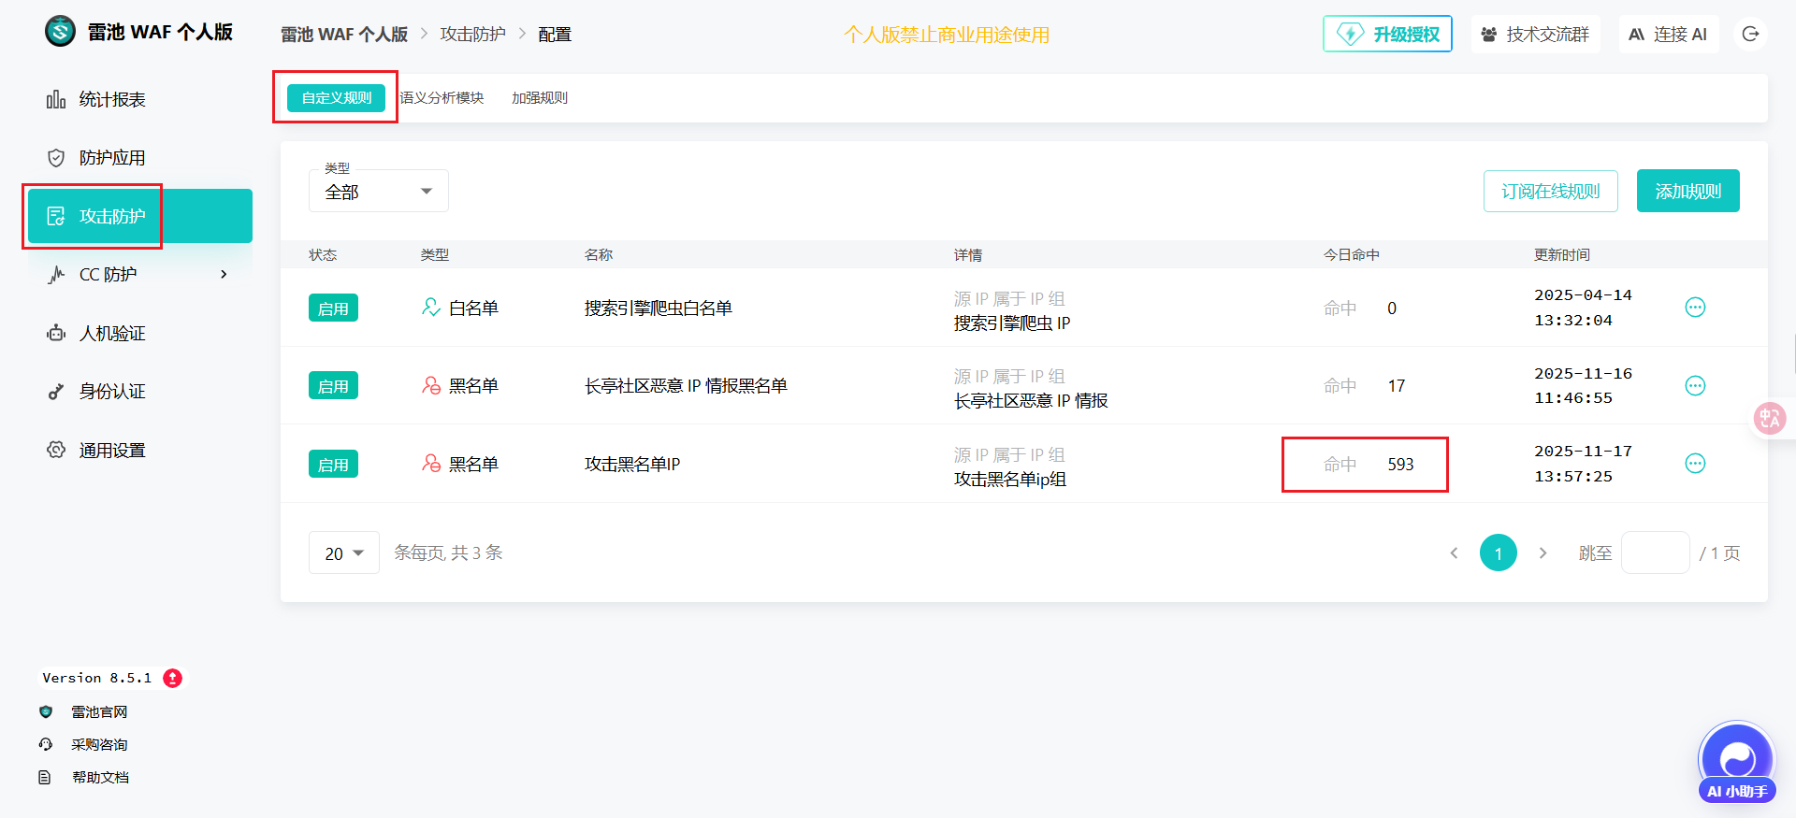Expand the CC 防护 submenu chevron
The height and width of the screenshot is (818, 1796).
click(224, 274)
